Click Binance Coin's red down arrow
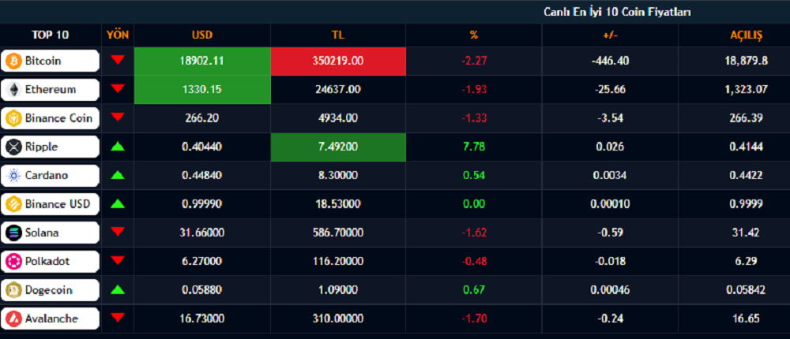Viewport: 790px width, 339px height. tap(118, 117)
